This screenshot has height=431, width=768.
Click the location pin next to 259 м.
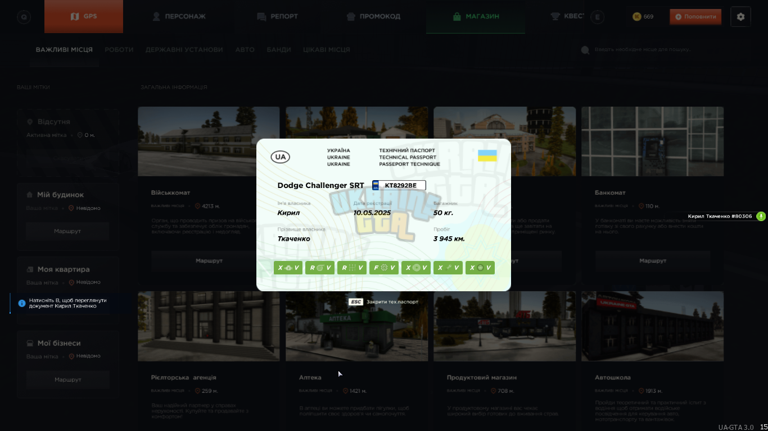[197, 391]
